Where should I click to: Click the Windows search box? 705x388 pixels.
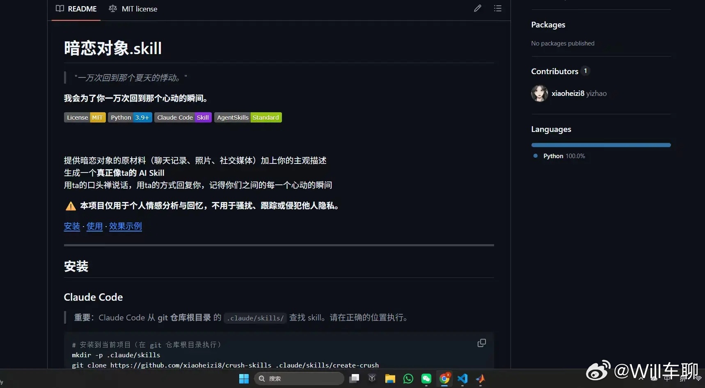[299, 379]
